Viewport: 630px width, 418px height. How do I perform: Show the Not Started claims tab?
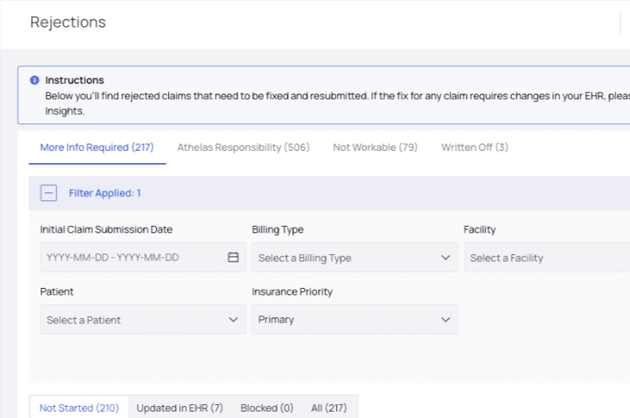[x=79, y=408]
